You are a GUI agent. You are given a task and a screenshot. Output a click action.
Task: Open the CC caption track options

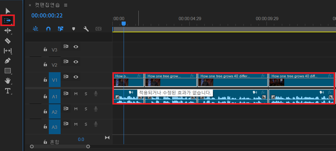tap(98, 29)
